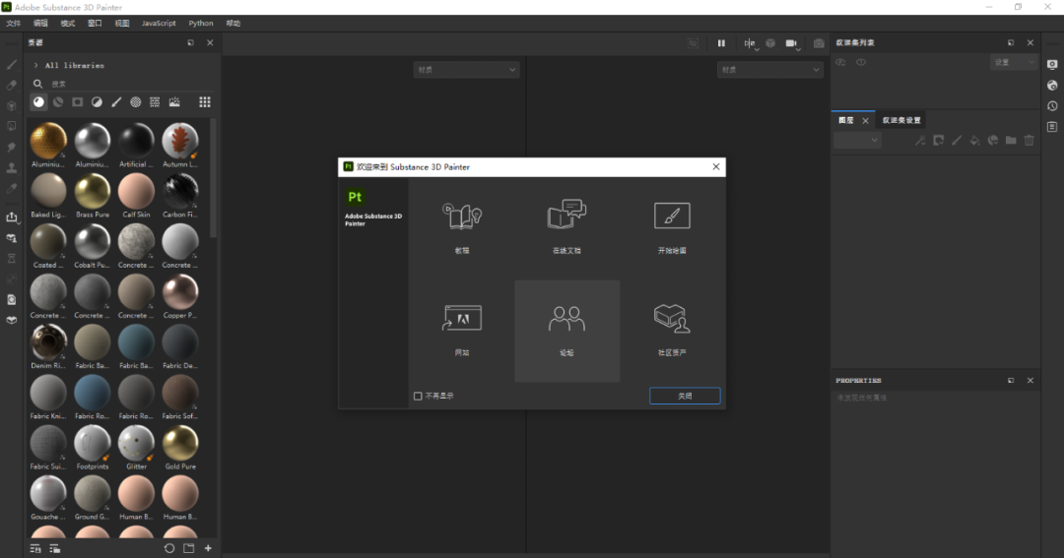The width and height of the screenshot is (1064, 558).
Task: Expand the All libraries tree
Action: [x=36, y=66]
